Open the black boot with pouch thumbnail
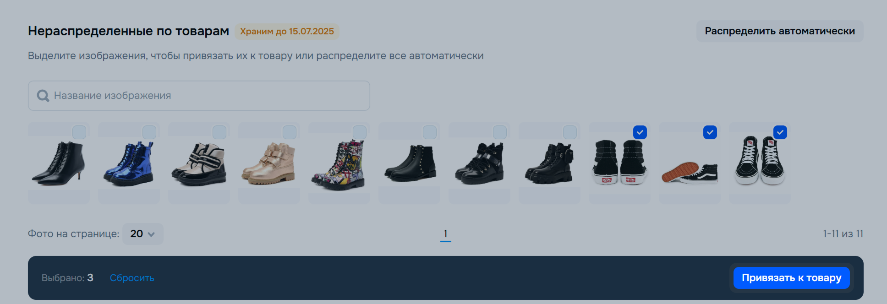 point(549,163)
